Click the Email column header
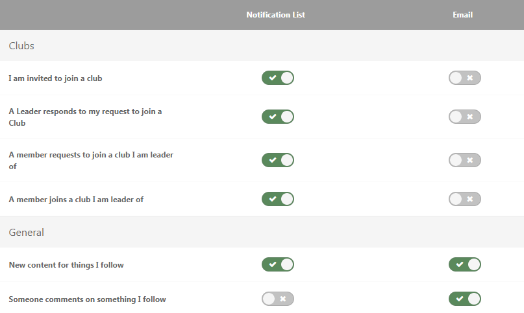Screen dimensions: 524x313 (x=462, y=15)
